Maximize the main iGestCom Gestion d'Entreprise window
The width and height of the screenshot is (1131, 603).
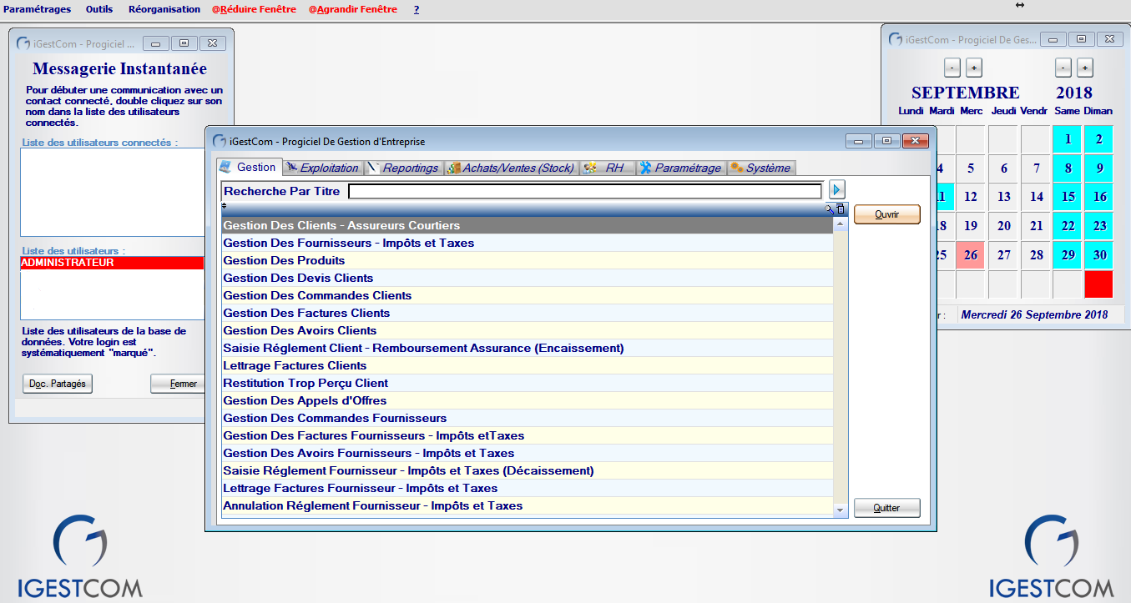point(886,141)
